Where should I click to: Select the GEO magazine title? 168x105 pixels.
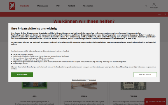(x=34, y=96)
